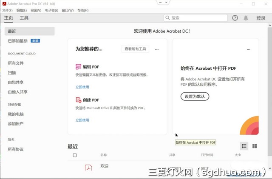Viewport: 272px width, 179px height.
Task: Click the 名称 column header
Action: 104,155
